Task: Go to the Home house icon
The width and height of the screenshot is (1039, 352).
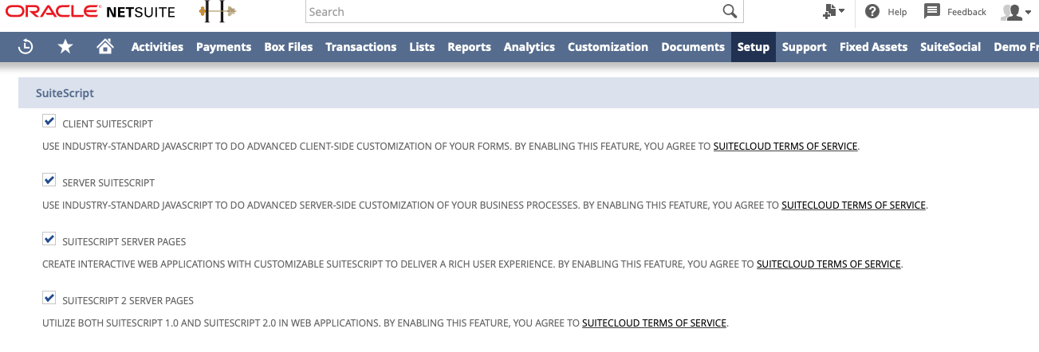Action: coord(104,47)
